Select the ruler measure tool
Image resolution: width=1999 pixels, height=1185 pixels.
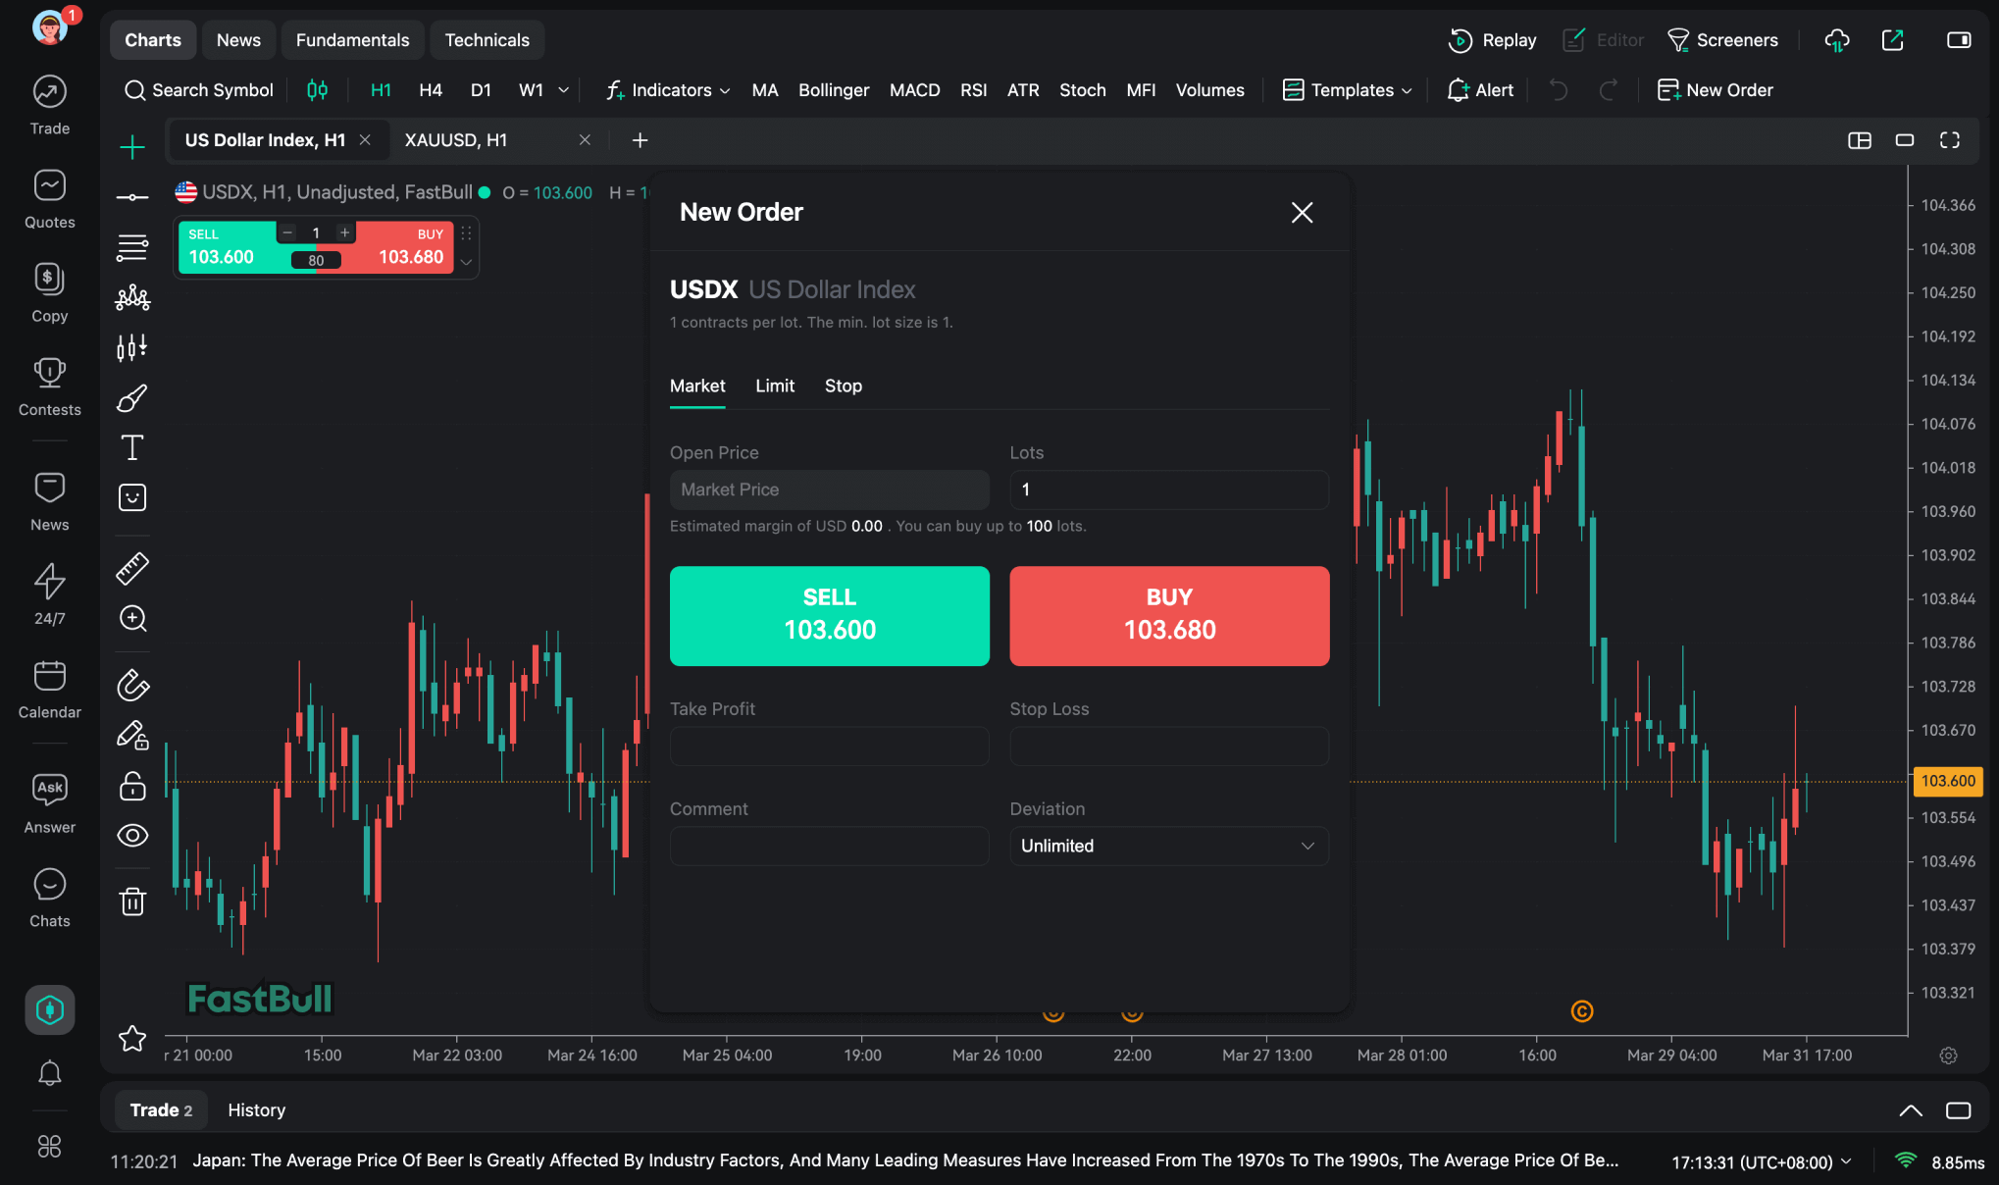pos(132,568)
